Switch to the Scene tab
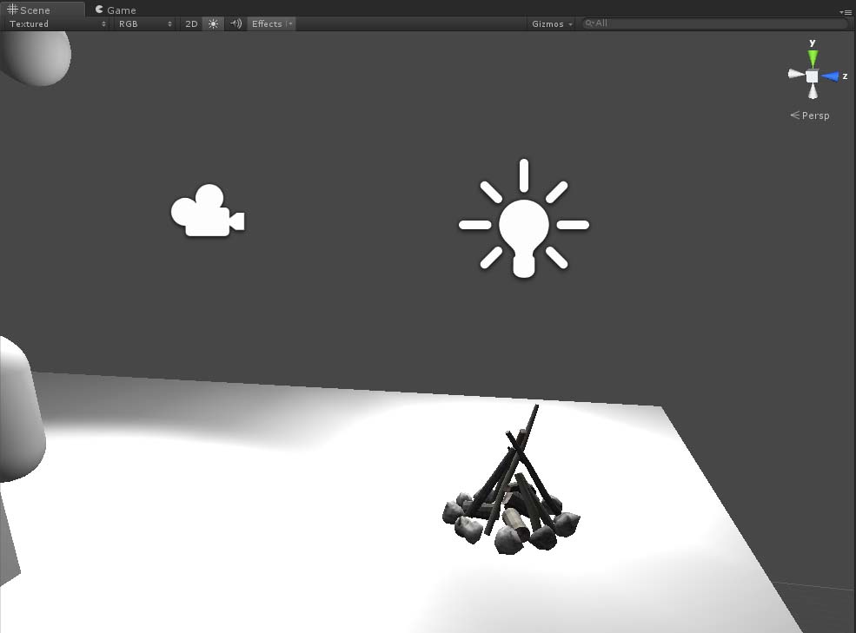856x633 pixels. click(x=42, y=10)
